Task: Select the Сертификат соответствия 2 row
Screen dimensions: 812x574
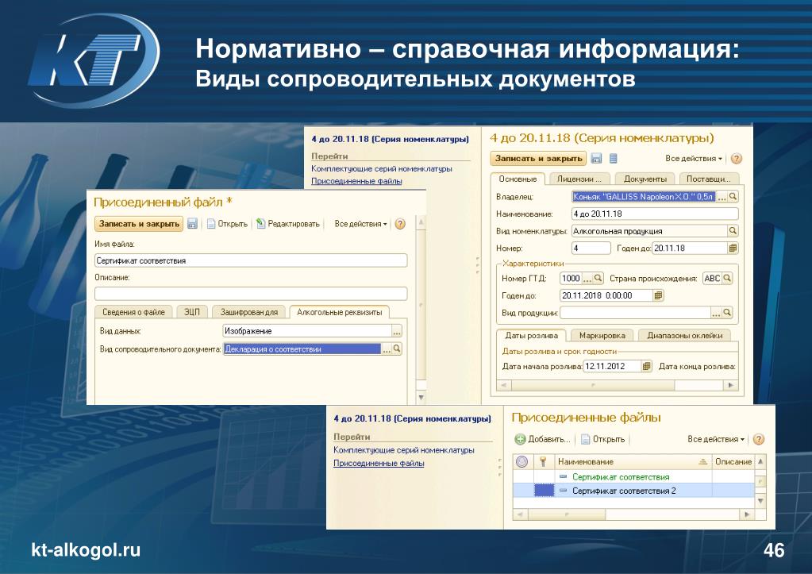Action: click(633, 491)
